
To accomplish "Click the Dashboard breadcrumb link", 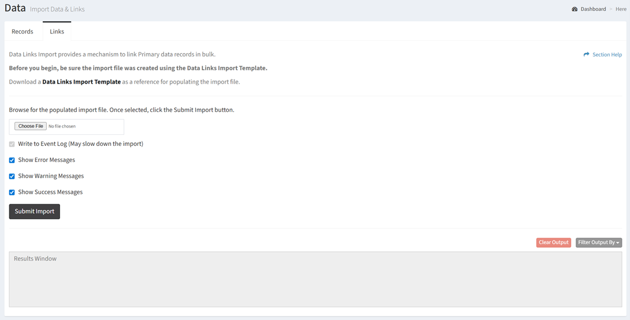I will [x=593, y=9].
